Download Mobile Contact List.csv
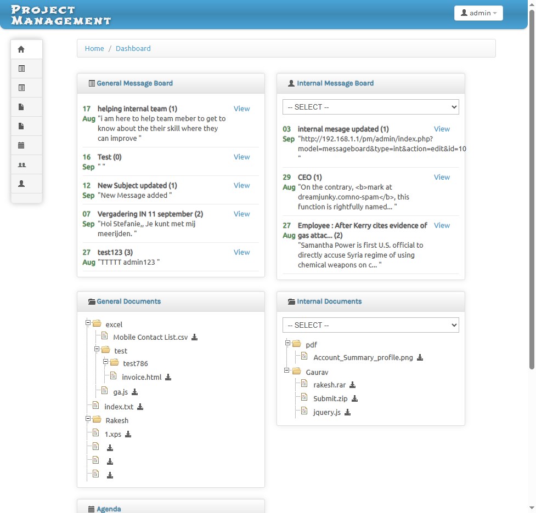 [195, 337]
